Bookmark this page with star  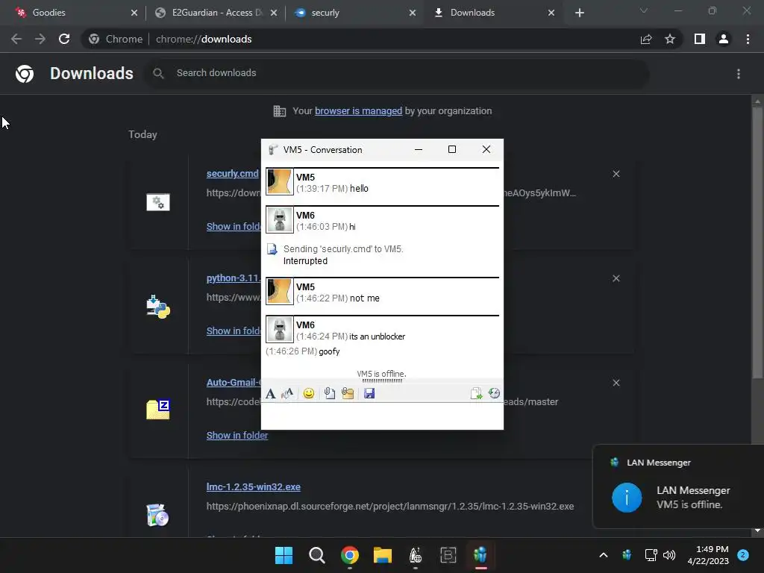(x=670, y=39)
